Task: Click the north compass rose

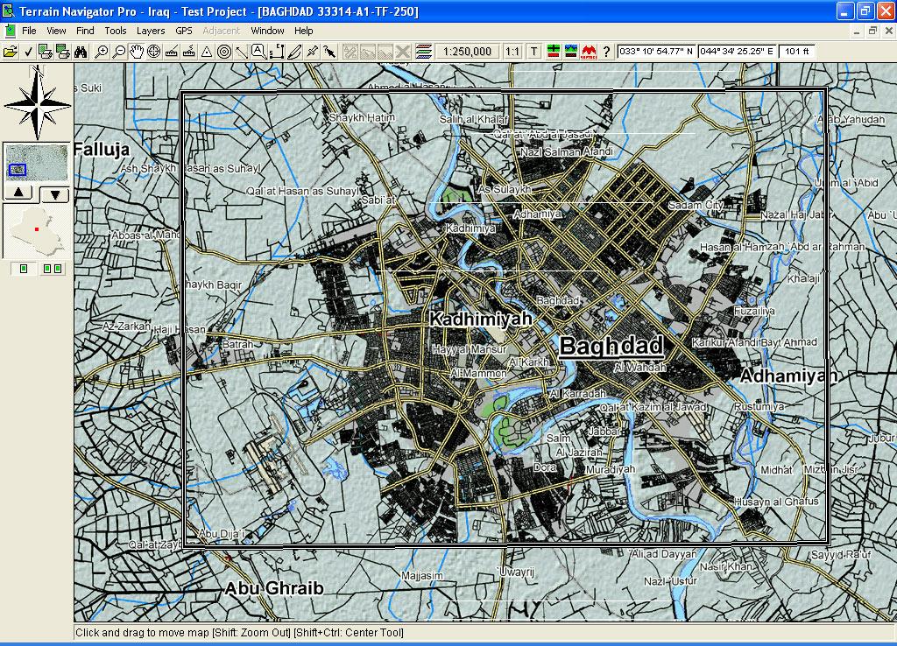Action: [x=37, y=103]
